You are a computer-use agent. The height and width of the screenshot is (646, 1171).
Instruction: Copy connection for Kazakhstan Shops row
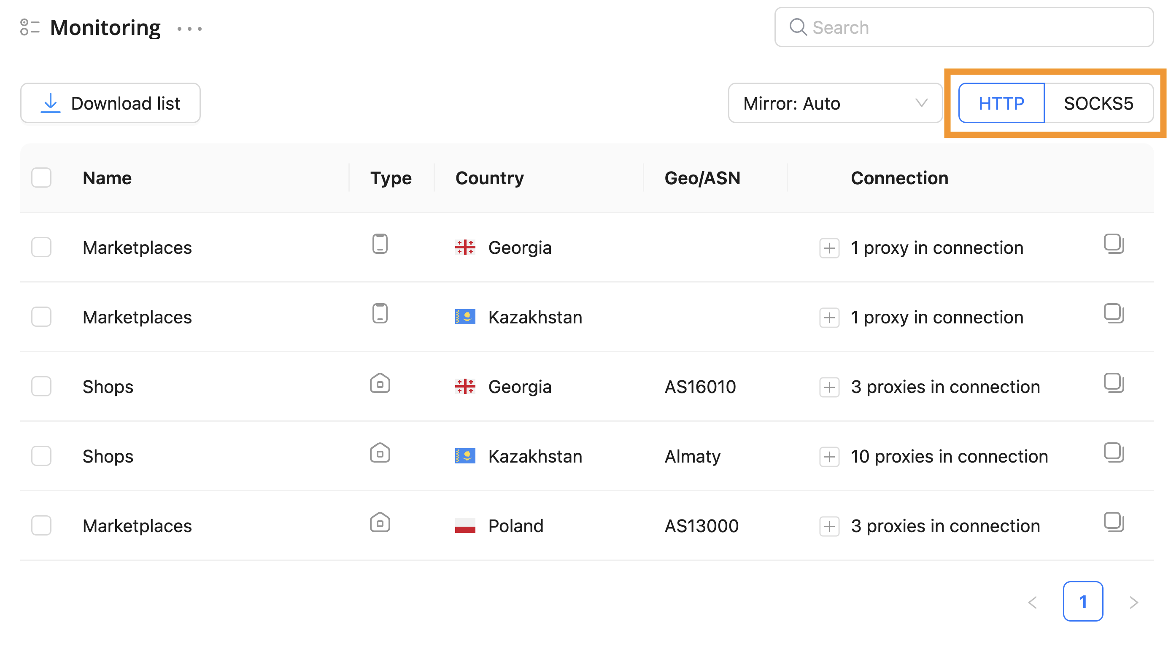[x=1113, y=452]
